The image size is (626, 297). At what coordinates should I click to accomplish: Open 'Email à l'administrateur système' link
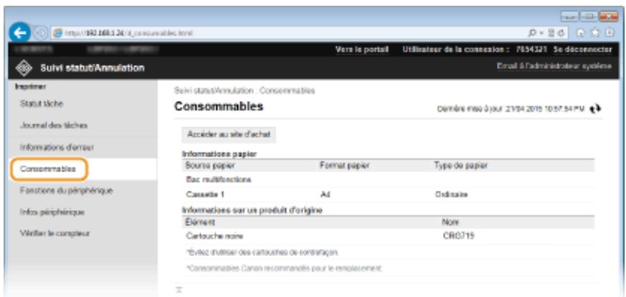[554, 66]
